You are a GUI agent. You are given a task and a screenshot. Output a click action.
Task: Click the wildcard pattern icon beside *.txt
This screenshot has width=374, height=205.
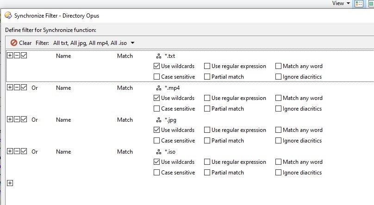159,56
